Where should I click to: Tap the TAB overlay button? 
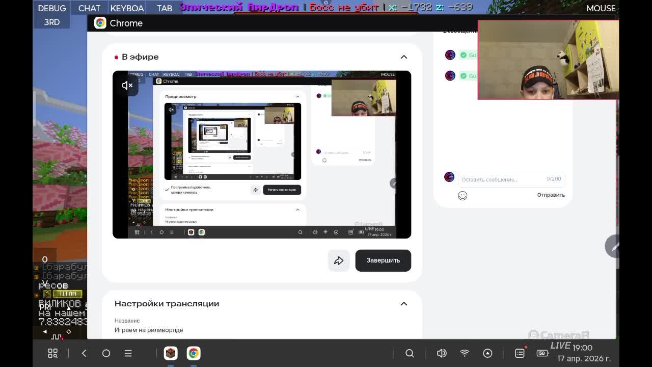[164, 8]
